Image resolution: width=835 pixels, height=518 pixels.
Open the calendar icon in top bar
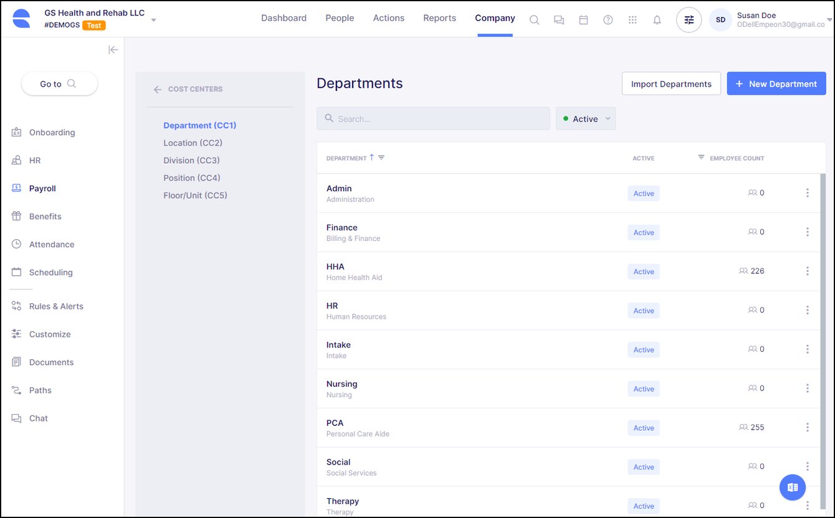[583, 20]
